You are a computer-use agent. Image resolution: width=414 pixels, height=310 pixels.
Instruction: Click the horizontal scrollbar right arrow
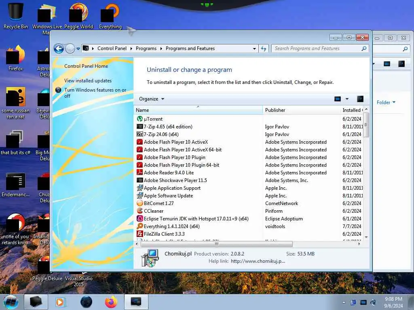click(359, 244)
